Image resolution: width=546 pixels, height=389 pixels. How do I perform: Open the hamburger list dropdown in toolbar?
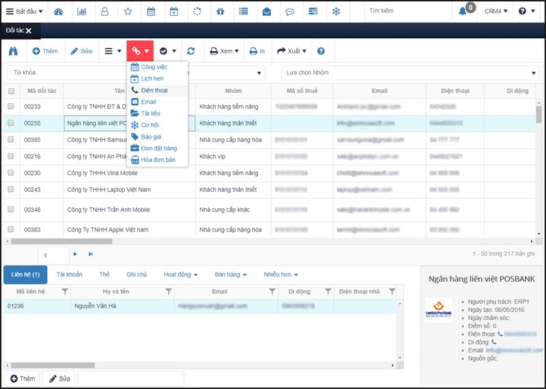tap(113, 51)
